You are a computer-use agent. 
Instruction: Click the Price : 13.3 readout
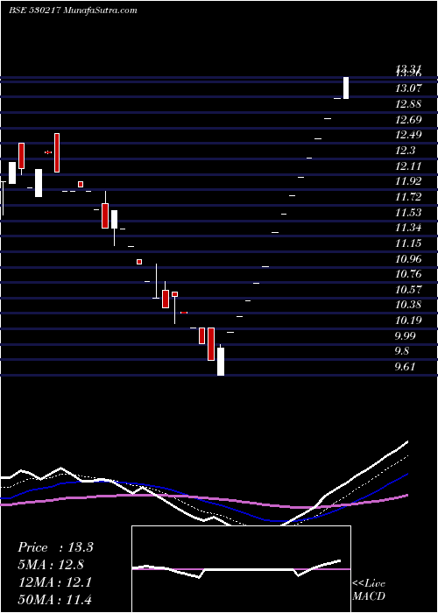tap(55, 547)
